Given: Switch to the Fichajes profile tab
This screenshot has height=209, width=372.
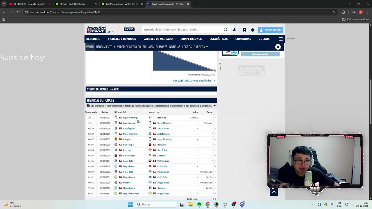Looking at the screenshot, I should (148, 47).
